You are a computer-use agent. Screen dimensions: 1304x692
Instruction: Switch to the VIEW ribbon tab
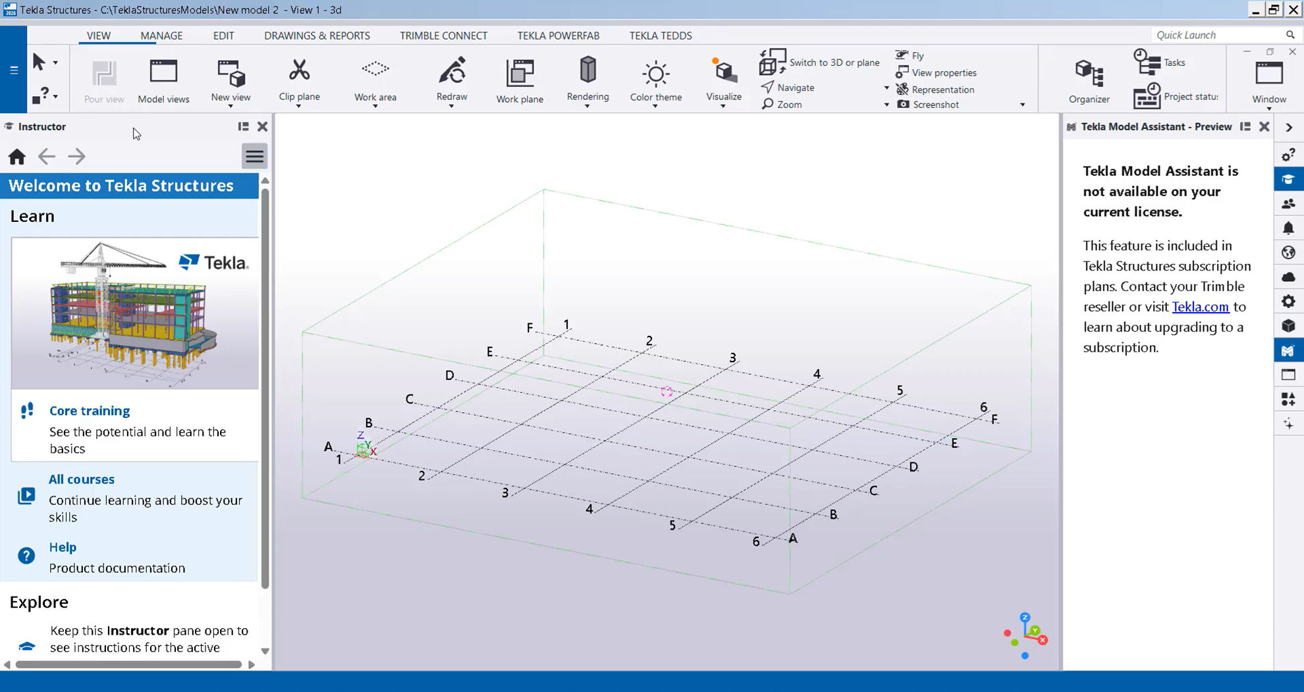[99, 36]
